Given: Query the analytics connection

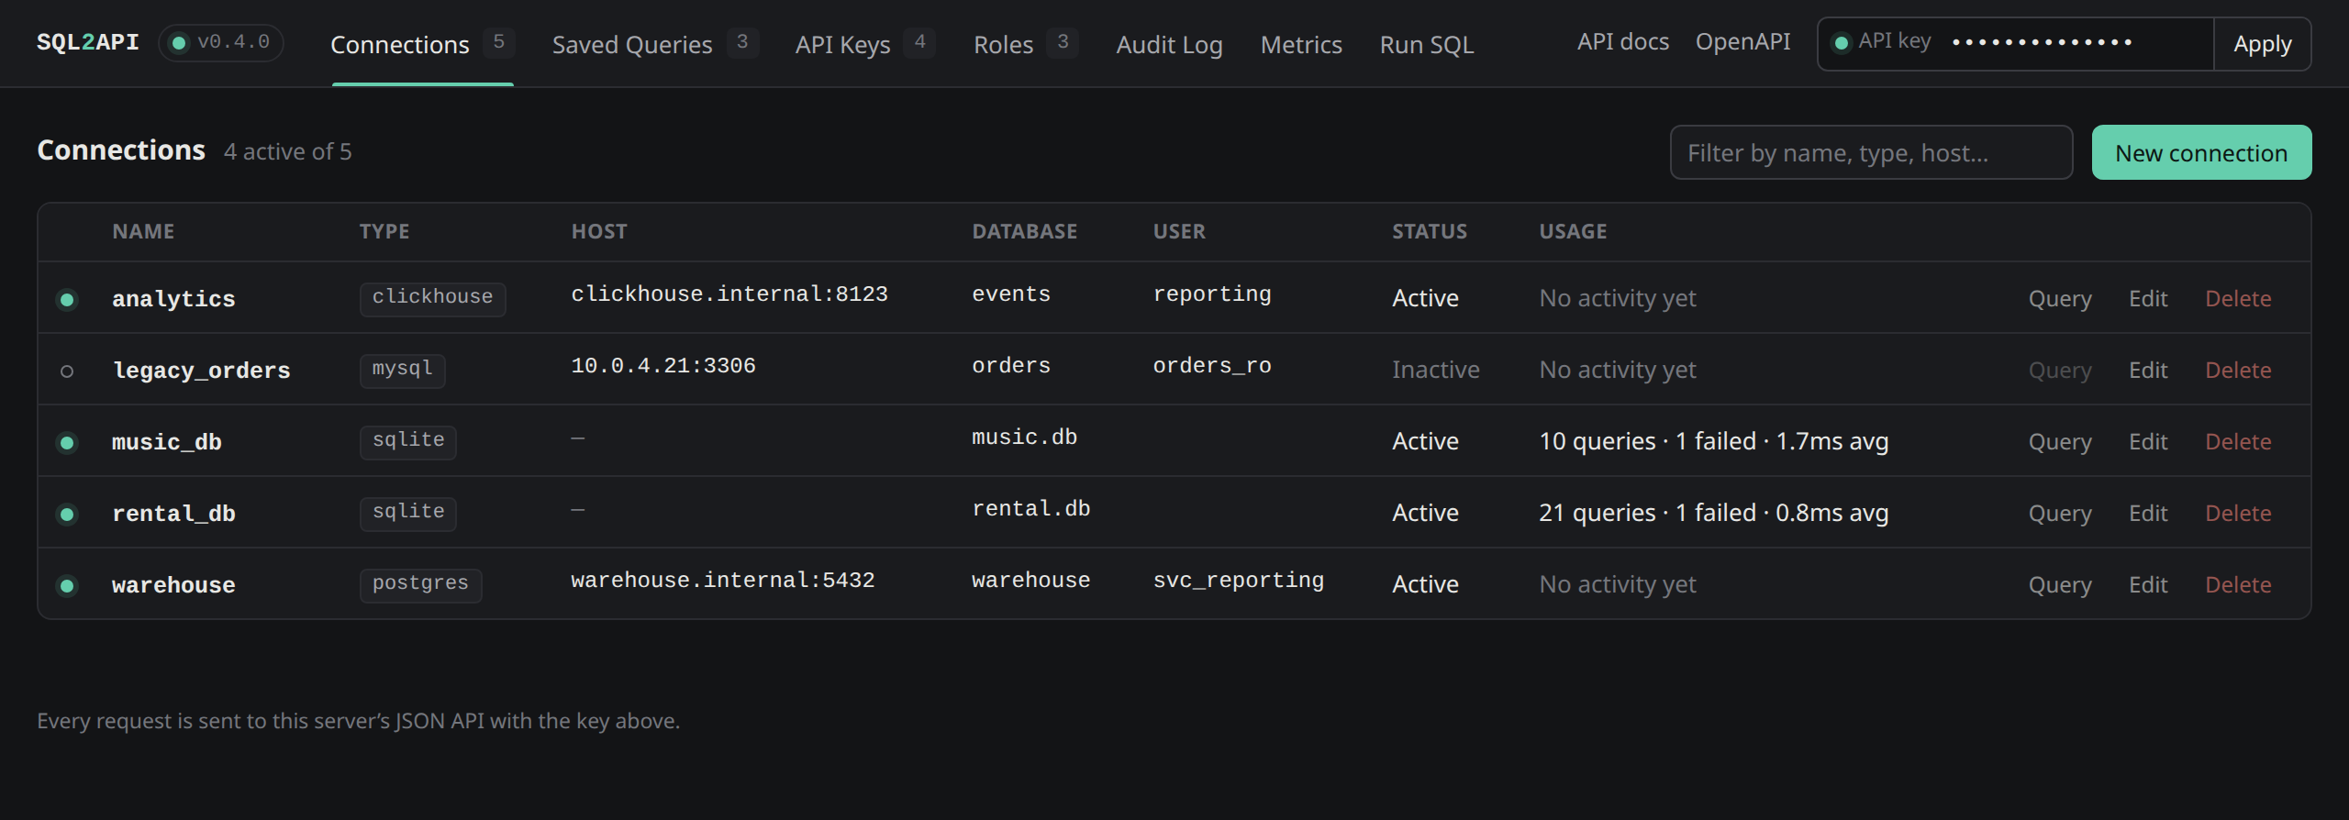Looking at the screenshot, I should 2060,299.
